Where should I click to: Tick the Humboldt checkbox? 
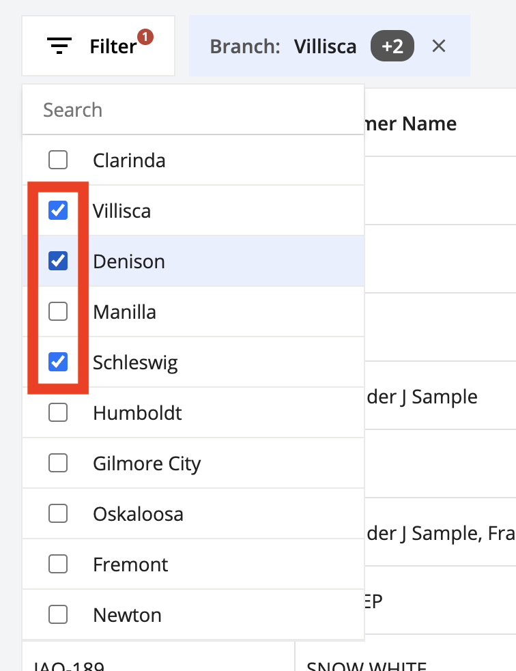point(58,413)
